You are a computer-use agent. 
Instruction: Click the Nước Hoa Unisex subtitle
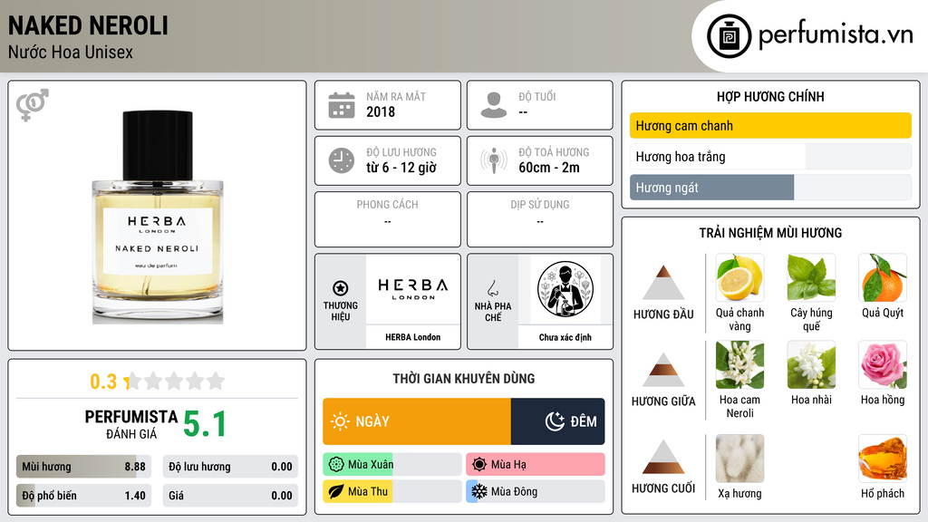[x=71, y=52]
